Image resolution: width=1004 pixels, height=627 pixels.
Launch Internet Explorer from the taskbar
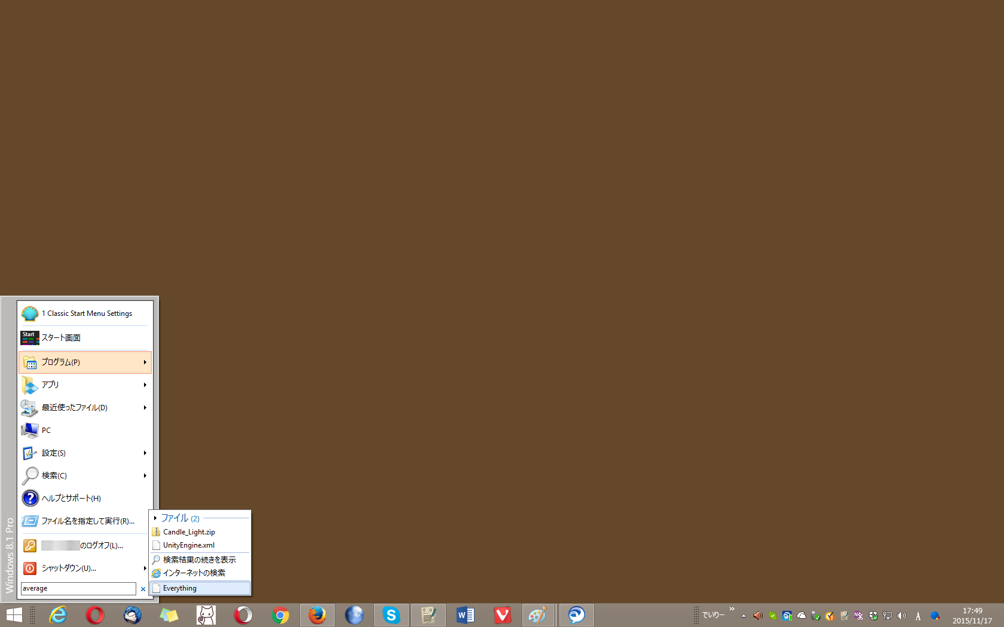coord(58,615)
